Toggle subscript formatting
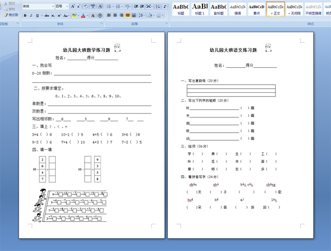The image size is (331, 251). [x=53, y=16]
